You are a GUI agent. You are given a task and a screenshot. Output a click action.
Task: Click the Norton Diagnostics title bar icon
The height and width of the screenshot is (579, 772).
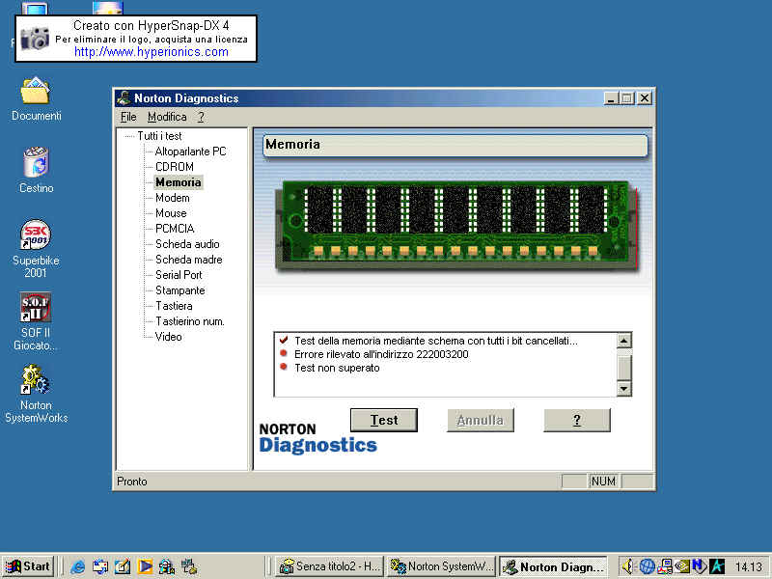tap(124, 98)
